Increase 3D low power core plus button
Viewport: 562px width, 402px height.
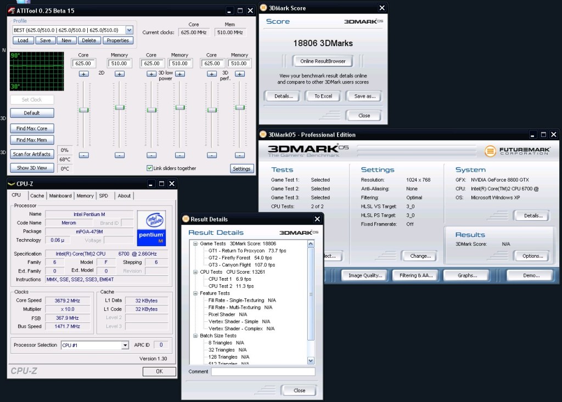151,74
